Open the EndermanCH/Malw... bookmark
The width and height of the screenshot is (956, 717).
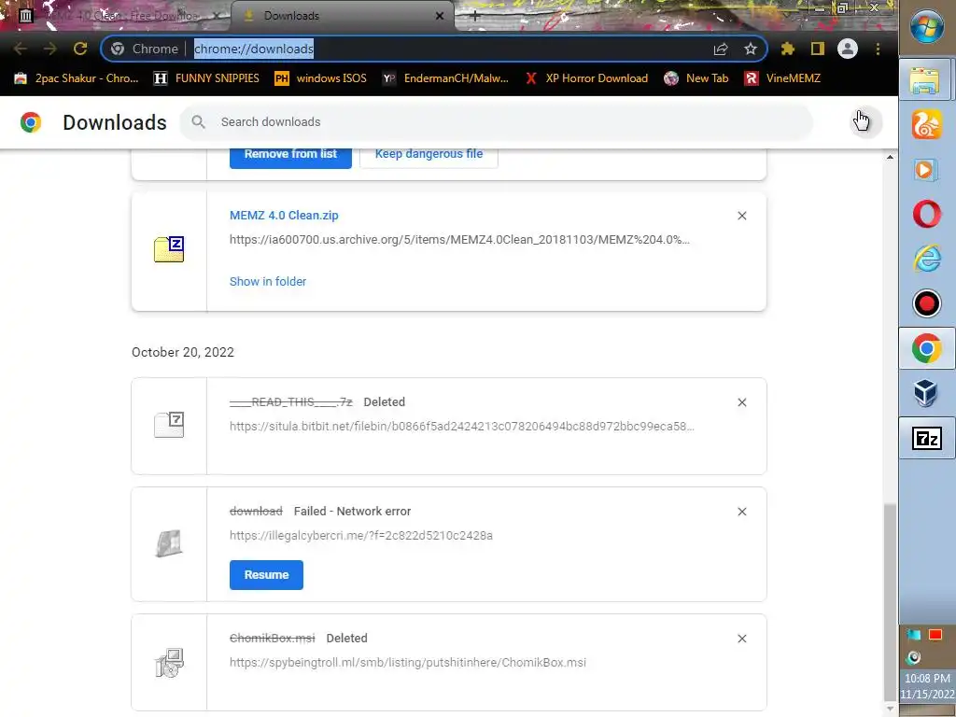coord(445,78)
